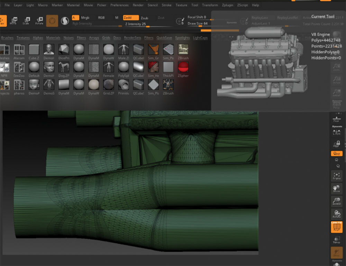
Task: Toggle the orange XYZ rotation button
Action: point(337,154)
